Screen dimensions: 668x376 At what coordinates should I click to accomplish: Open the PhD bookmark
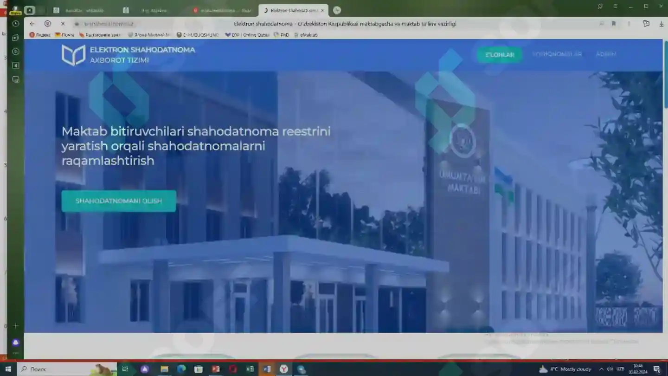tap(281, 35)
